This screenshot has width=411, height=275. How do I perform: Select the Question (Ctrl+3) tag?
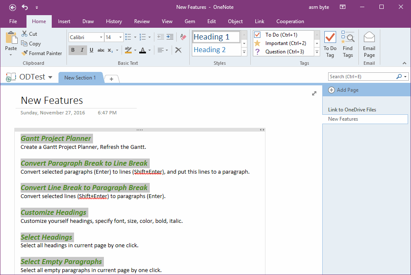pos(283,52)
